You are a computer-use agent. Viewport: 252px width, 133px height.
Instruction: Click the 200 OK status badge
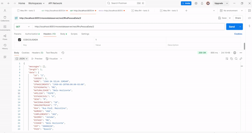click(202, 53)
